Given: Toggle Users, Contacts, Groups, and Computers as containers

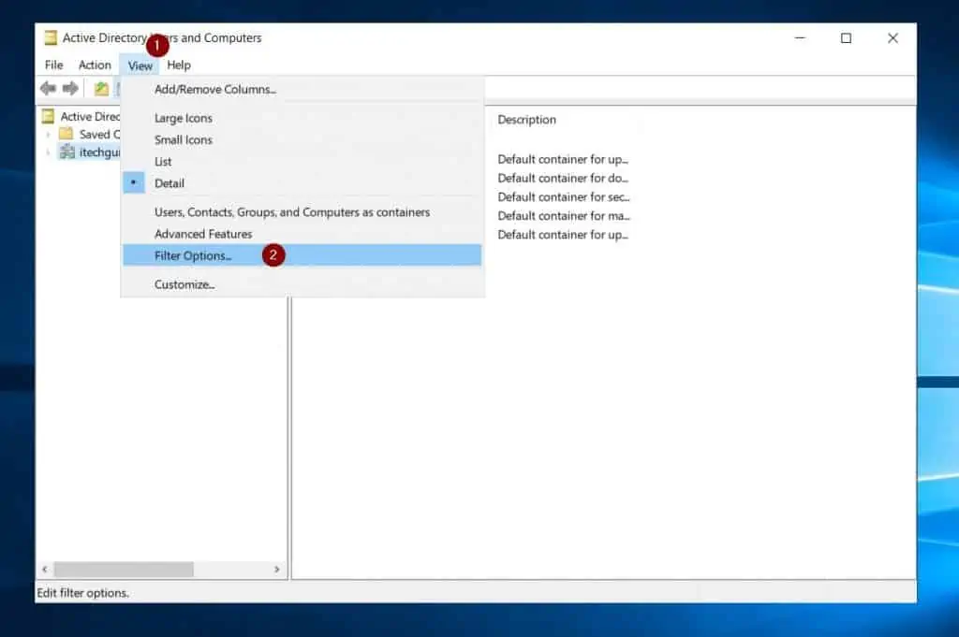Looking at the screenshot, I should [x=302, y=212].
